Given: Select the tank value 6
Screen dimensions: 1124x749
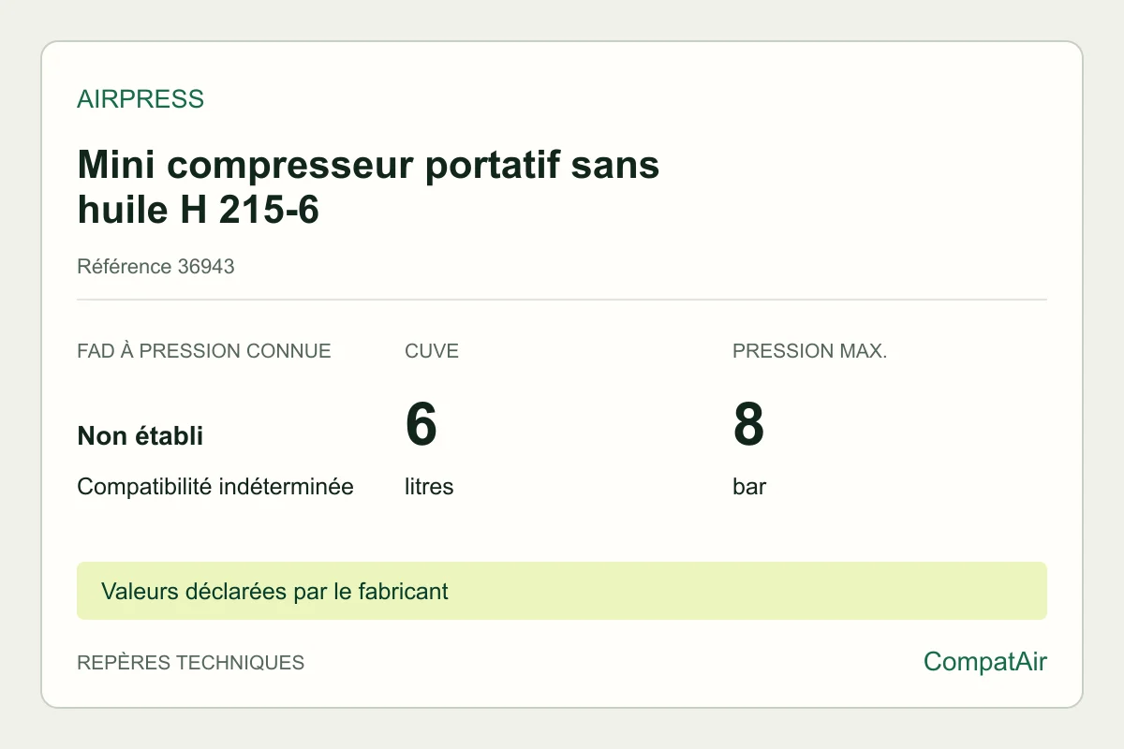Looking at the screenshot, I should pos(421,424).
